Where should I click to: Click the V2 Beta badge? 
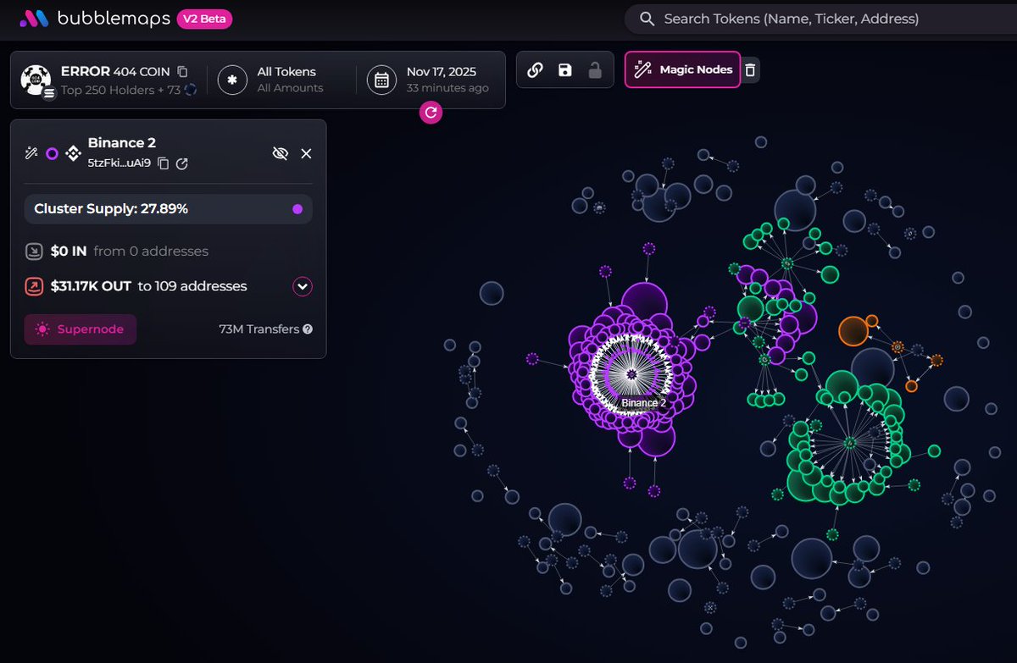[204, 19]
